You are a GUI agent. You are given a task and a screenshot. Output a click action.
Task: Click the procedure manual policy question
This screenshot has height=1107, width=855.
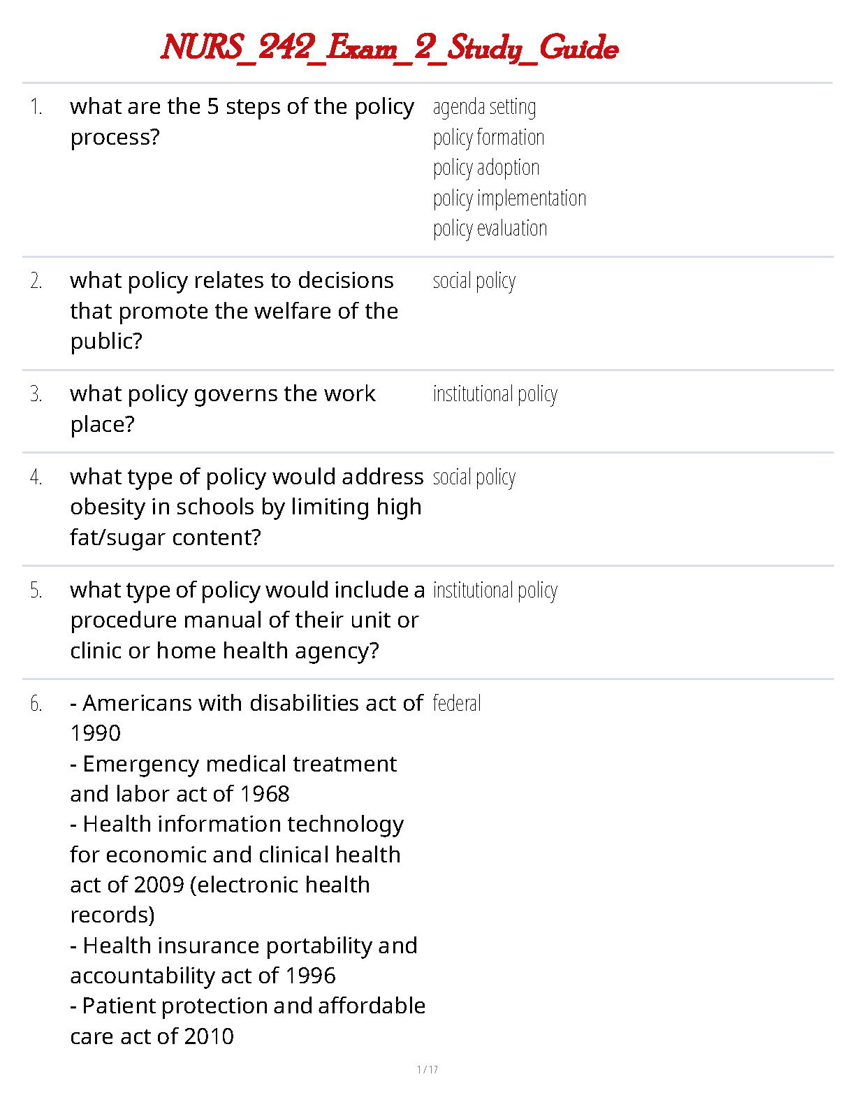247,620
